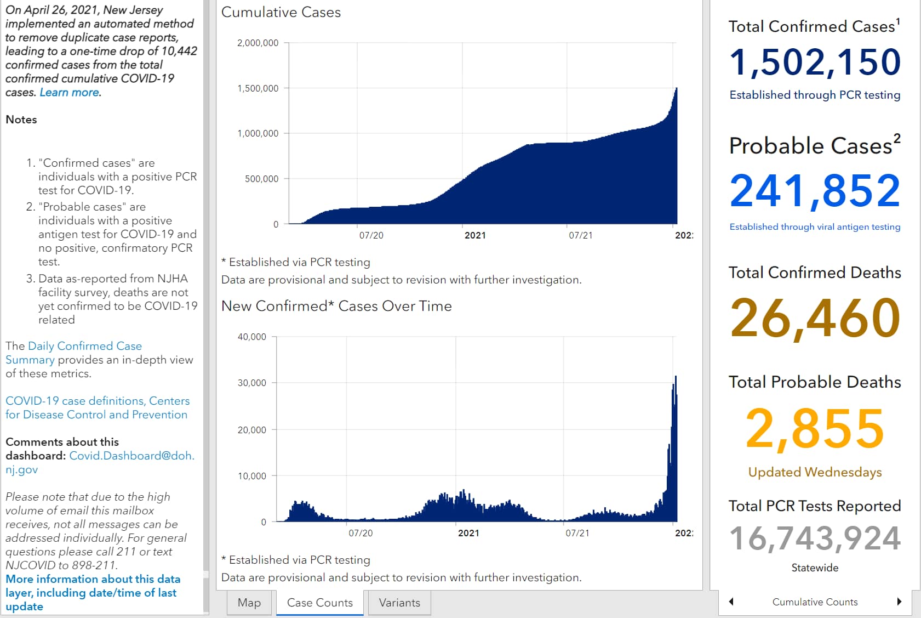The height and width of the screenshot is (618, 921).
Task: Click the 07/21 marker on New Cases axis
Action: coord(577,533)
